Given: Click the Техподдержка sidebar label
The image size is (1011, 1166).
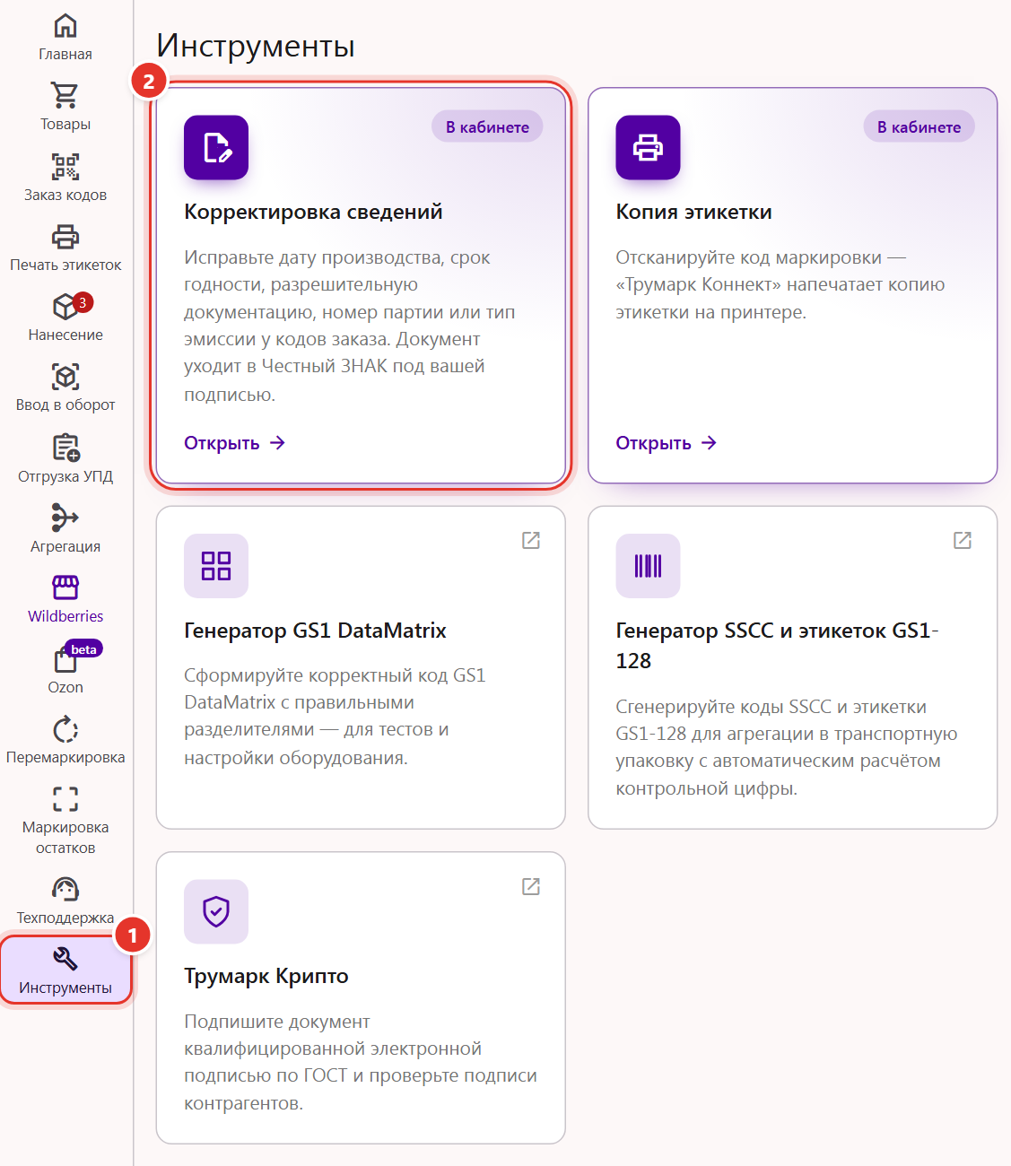Looking at the screenshot, I should pyautogui.click(x=65, y=918).
